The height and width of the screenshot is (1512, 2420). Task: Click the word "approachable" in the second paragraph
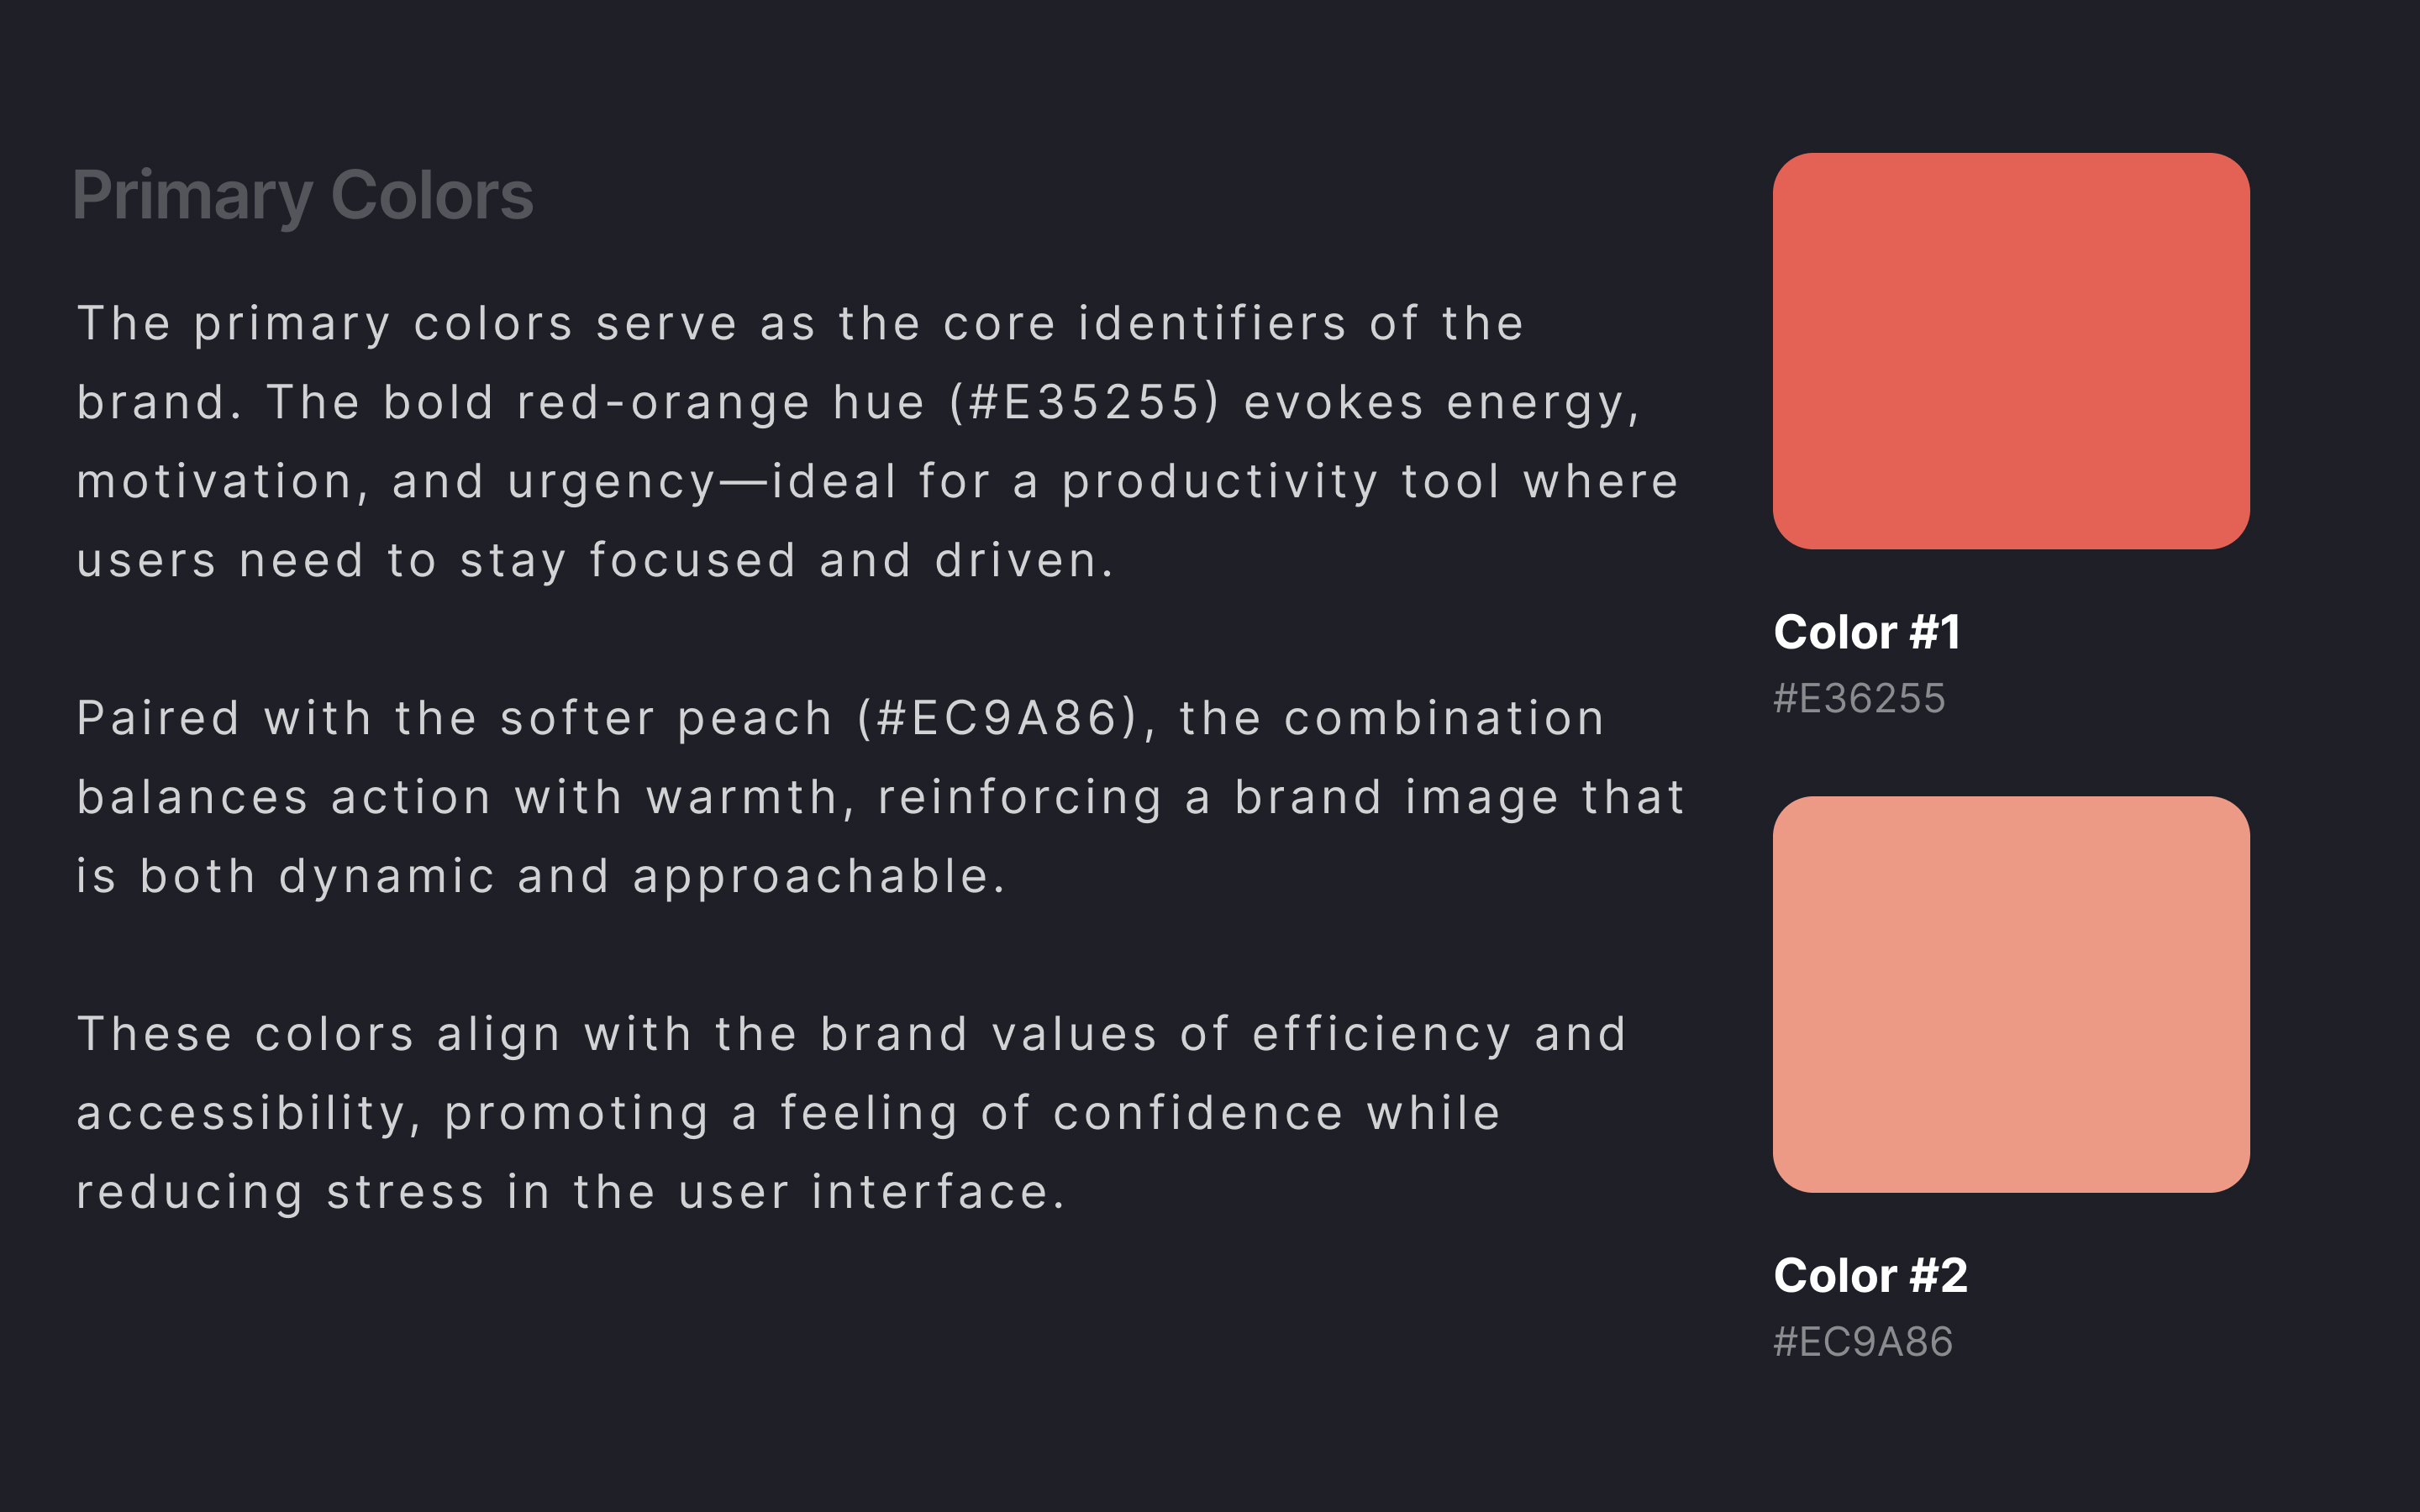point(818,876)
